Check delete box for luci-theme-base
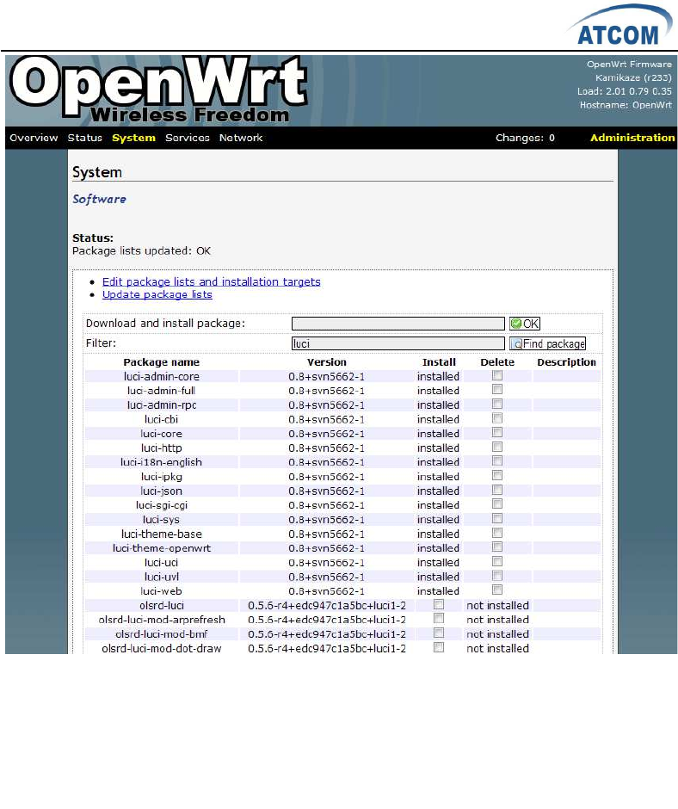678x809 pixels. point(497,533)
